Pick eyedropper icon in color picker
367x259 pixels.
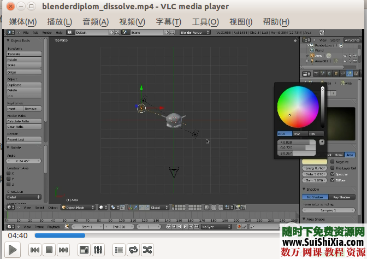[322, 142]
